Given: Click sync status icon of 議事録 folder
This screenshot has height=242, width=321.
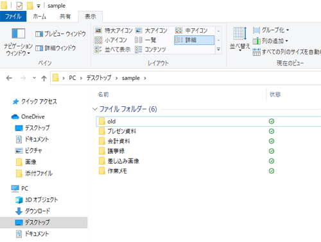Looking at the screenshot, I should (272, 151).
